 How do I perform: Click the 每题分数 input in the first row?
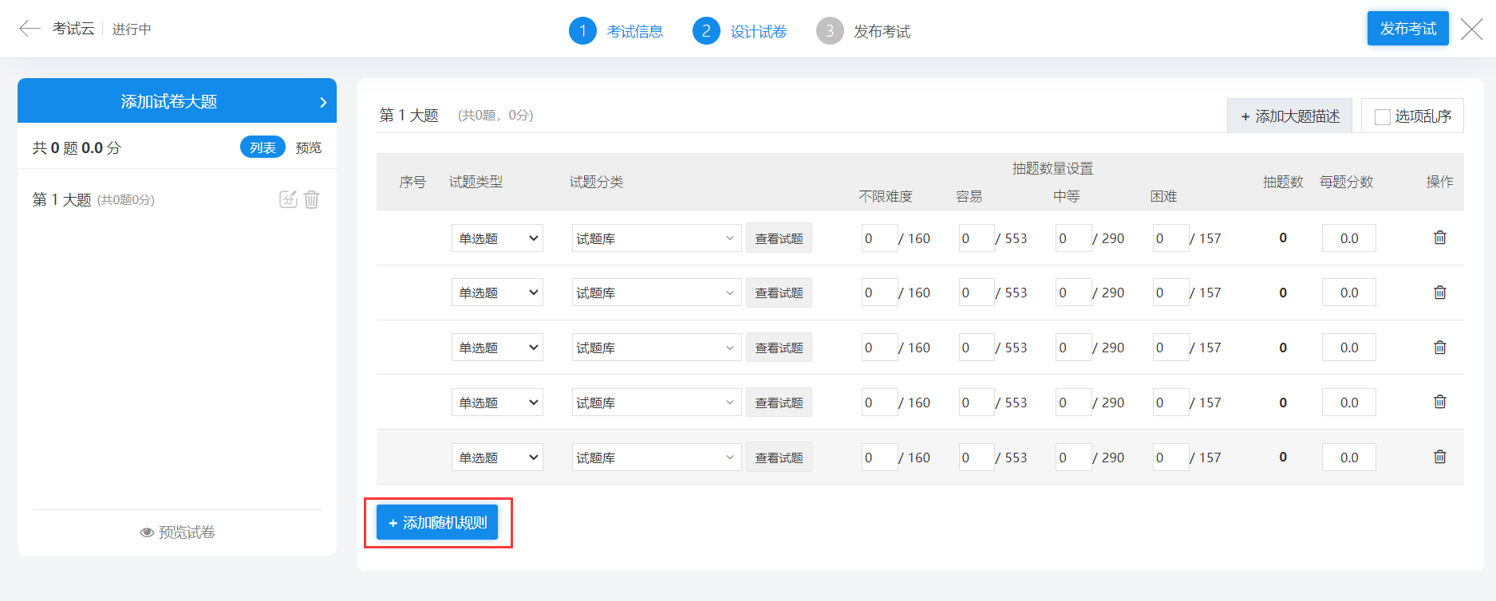point(1348,238)
